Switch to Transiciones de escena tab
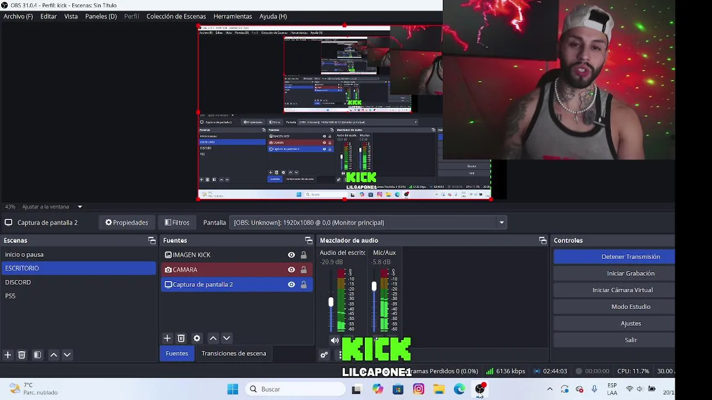The width and height of the screenshot is (712, 400). [x=234, y=353]
